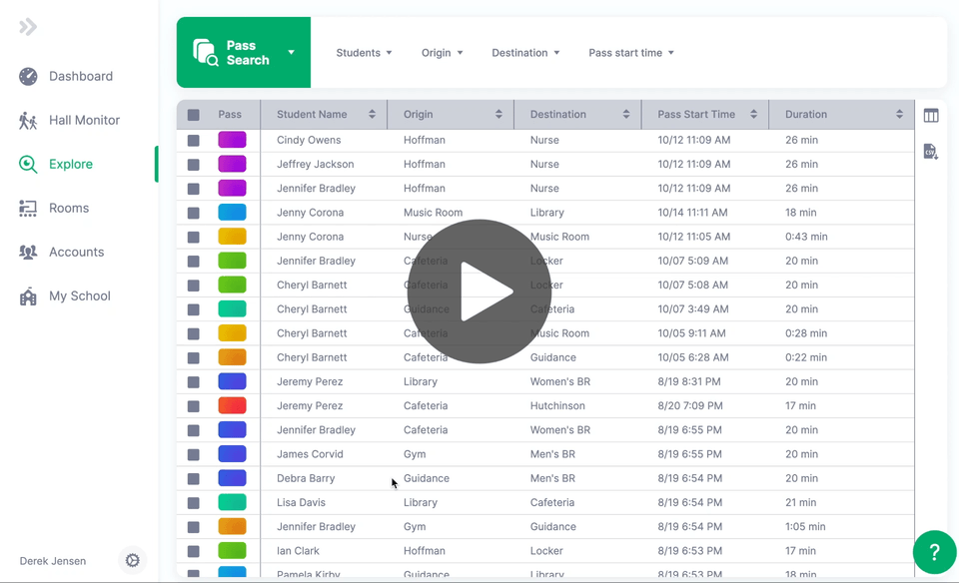This screenshot has width=959, height=583.
Task: Check the select-all checkbox in the table header
Action: pyautogui.click(x=193, y=114)
